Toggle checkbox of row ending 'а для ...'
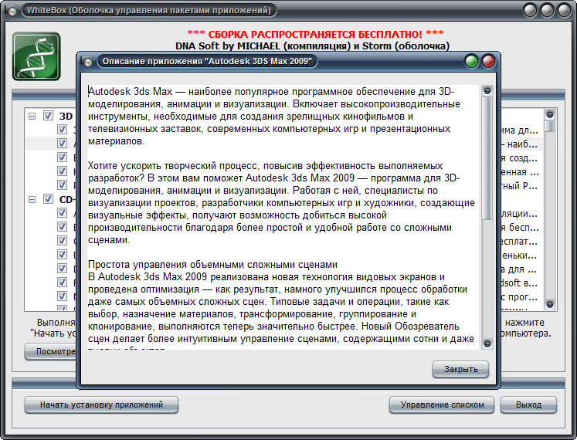Image resolution: width=577 pixels, height=440 pixels. (x=63, y=268)
